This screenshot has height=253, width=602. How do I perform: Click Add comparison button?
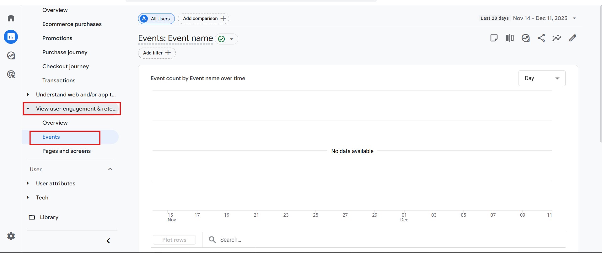pyautogui.click(x=203, y=18)
